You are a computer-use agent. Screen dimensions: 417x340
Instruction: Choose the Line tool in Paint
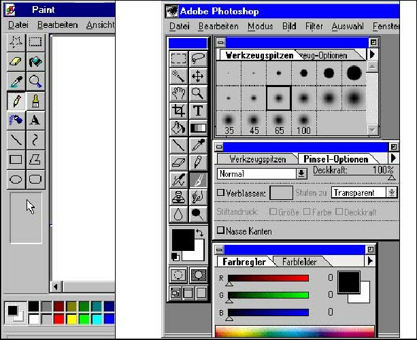point(16,140)
